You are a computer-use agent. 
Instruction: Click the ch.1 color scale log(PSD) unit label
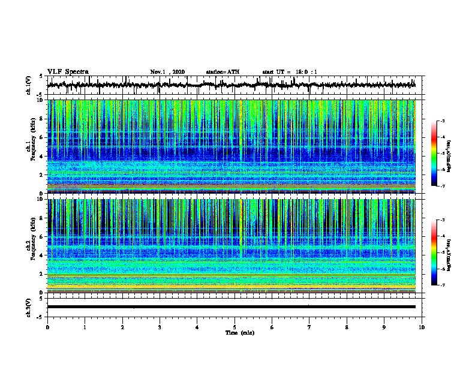click(x=449, y=156)
